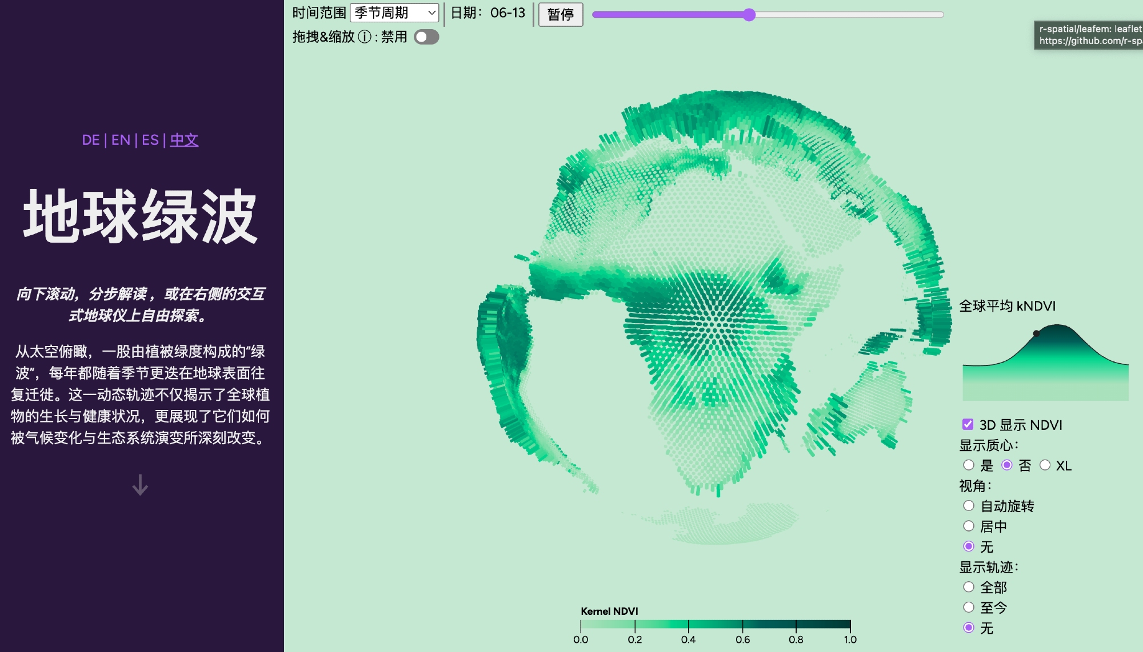Click the black dot on kNDVI curve
Image resolution: width=1143 pixels, height=652 pixels.
[x=1036, y=333]
